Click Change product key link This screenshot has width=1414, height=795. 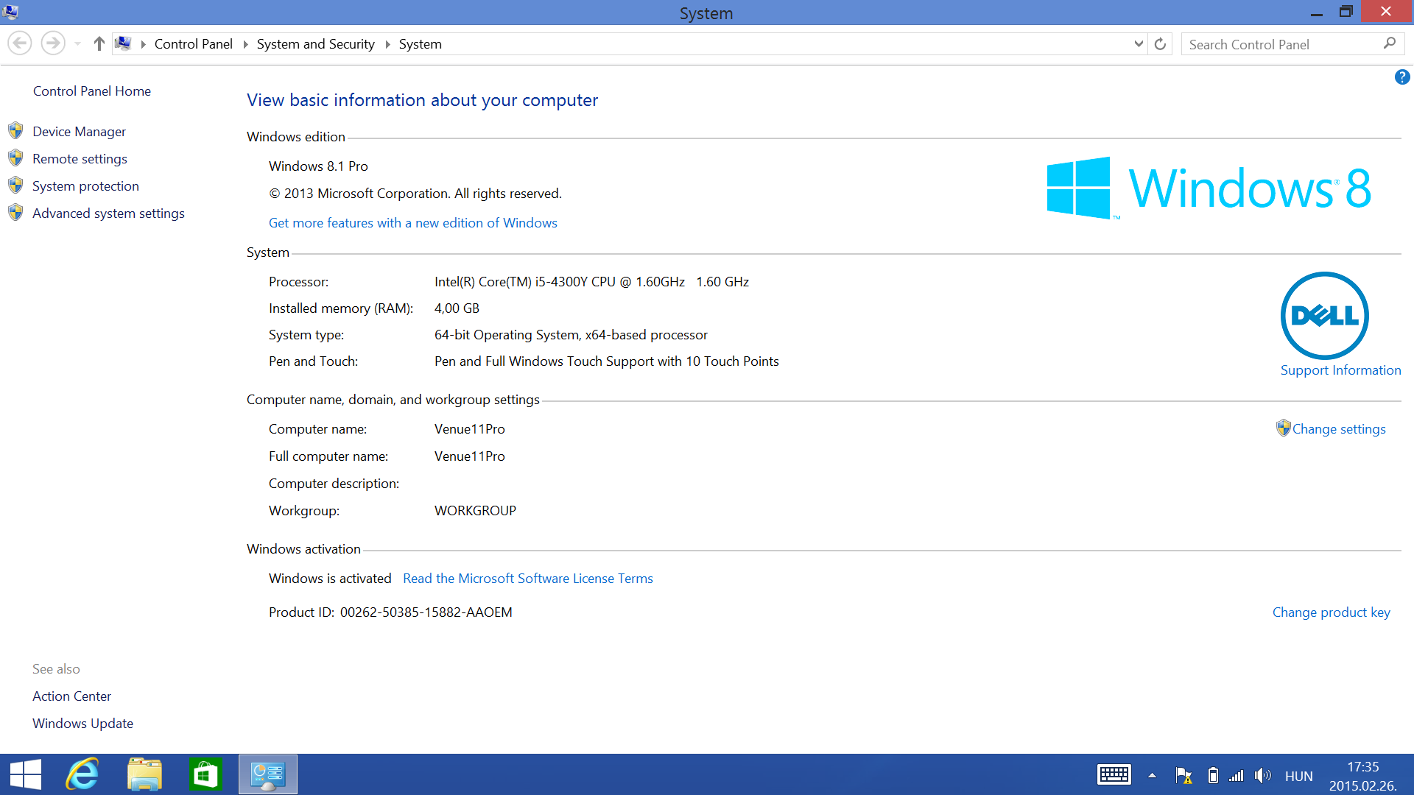coord(1331,612)
